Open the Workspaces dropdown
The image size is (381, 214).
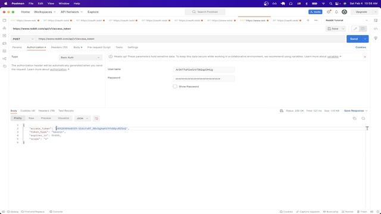pos(45,12)
